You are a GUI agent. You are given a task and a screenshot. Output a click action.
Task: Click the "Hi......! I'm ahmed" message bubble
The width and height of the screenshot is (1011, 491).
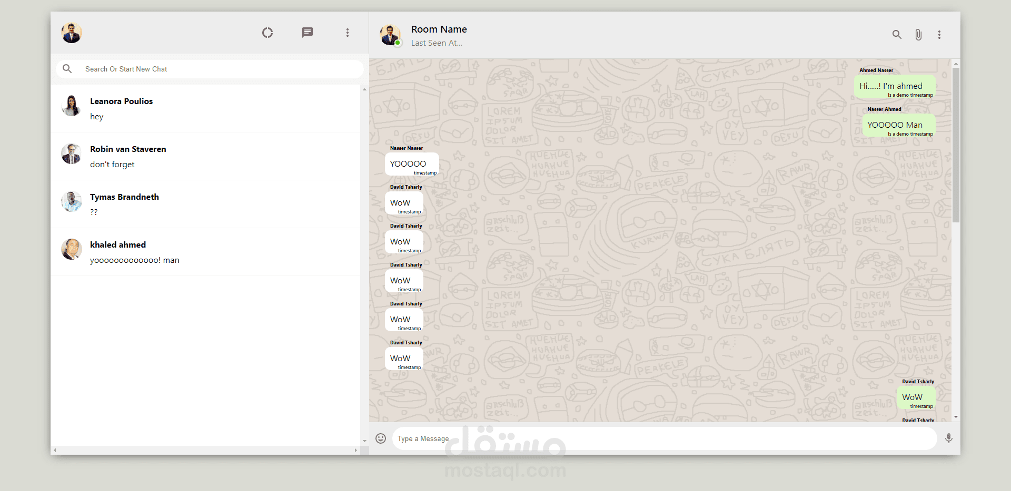point(895,87)
